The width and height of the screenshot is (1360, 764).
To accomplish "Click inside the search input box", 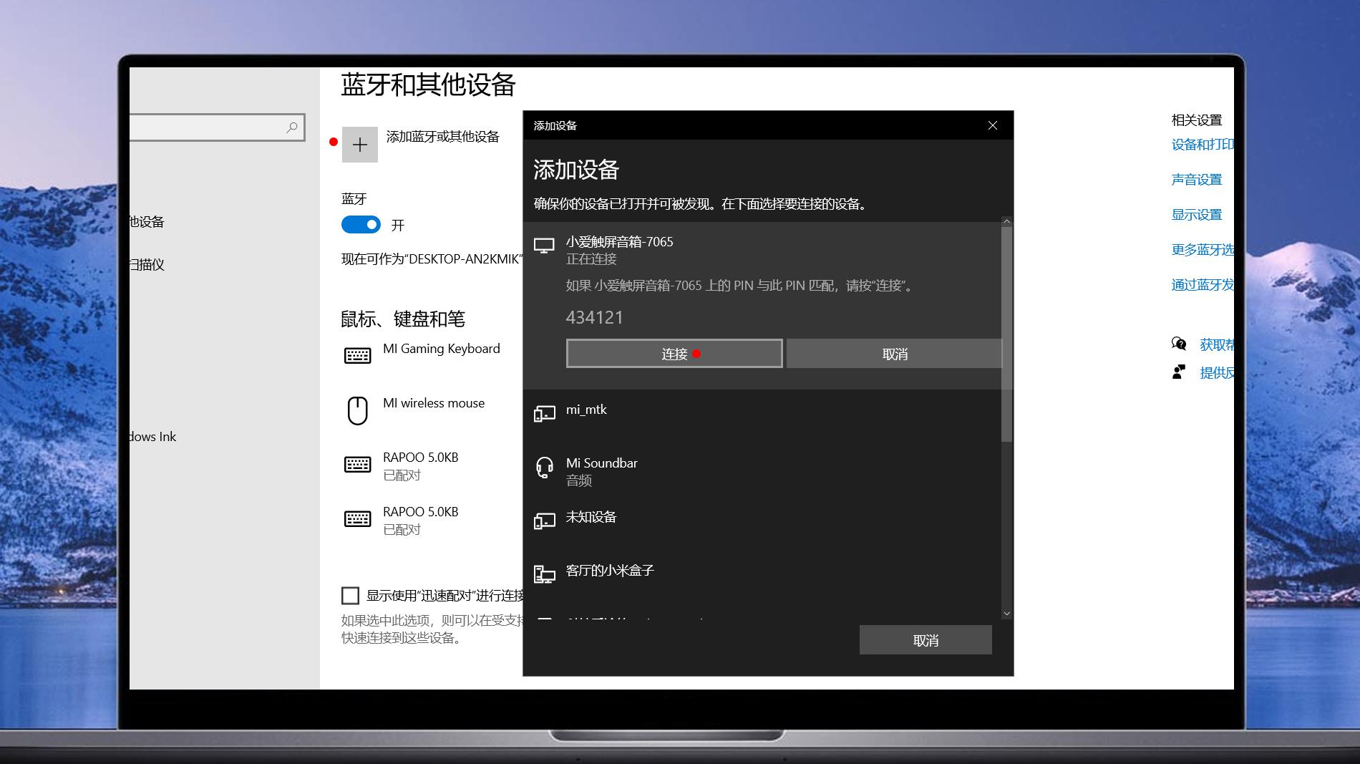I will coord(215,127).
